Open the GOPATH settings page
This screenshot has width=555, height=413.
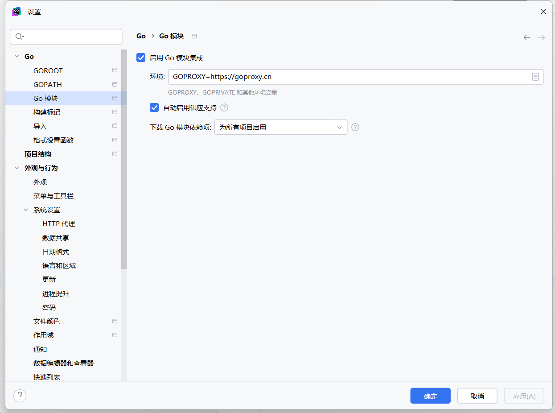[48, 85]
